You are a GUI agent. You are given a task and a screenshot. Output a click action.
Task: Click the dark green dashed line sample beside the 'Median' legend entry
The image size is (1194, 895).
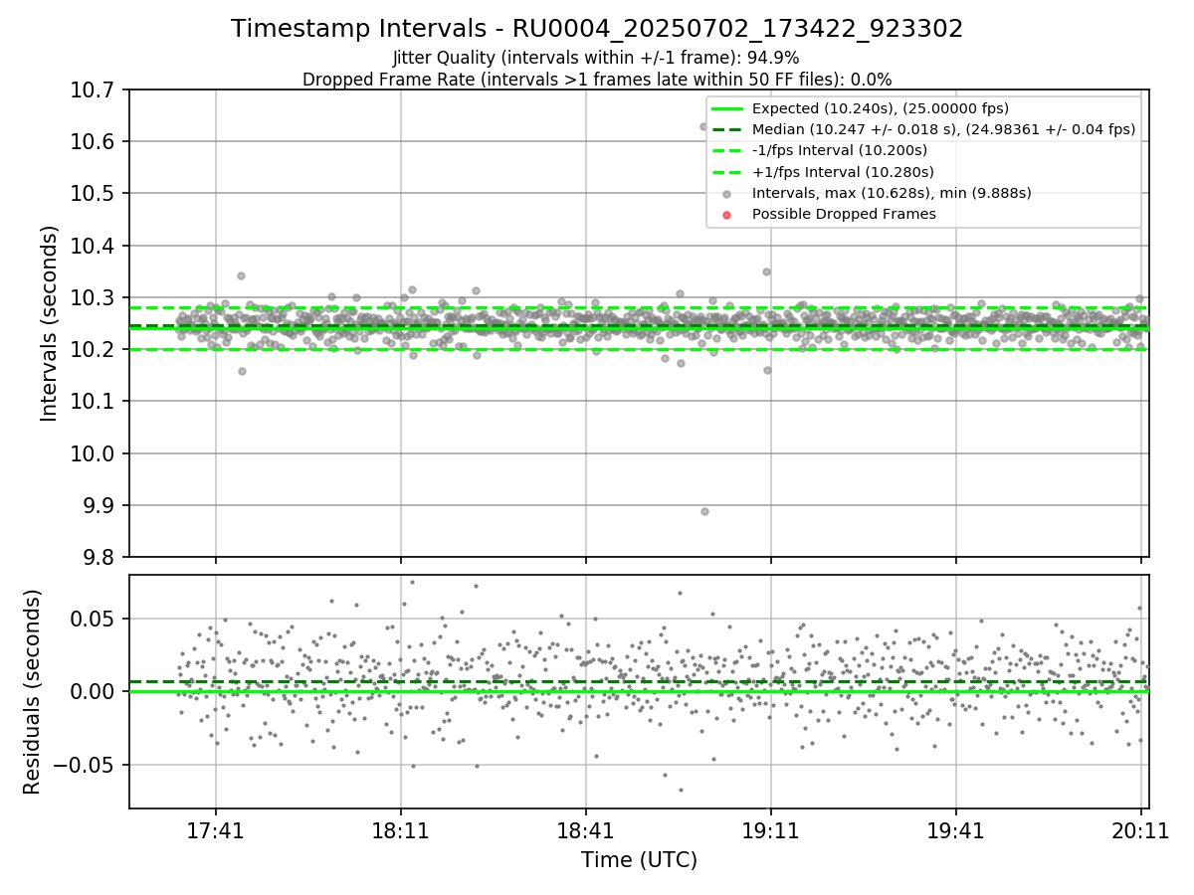point(727,130)
